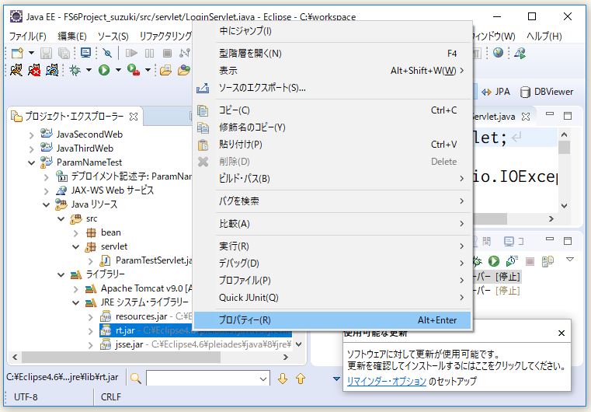Minimize the editor pane
591x412 pixels.
coord(550,114)
